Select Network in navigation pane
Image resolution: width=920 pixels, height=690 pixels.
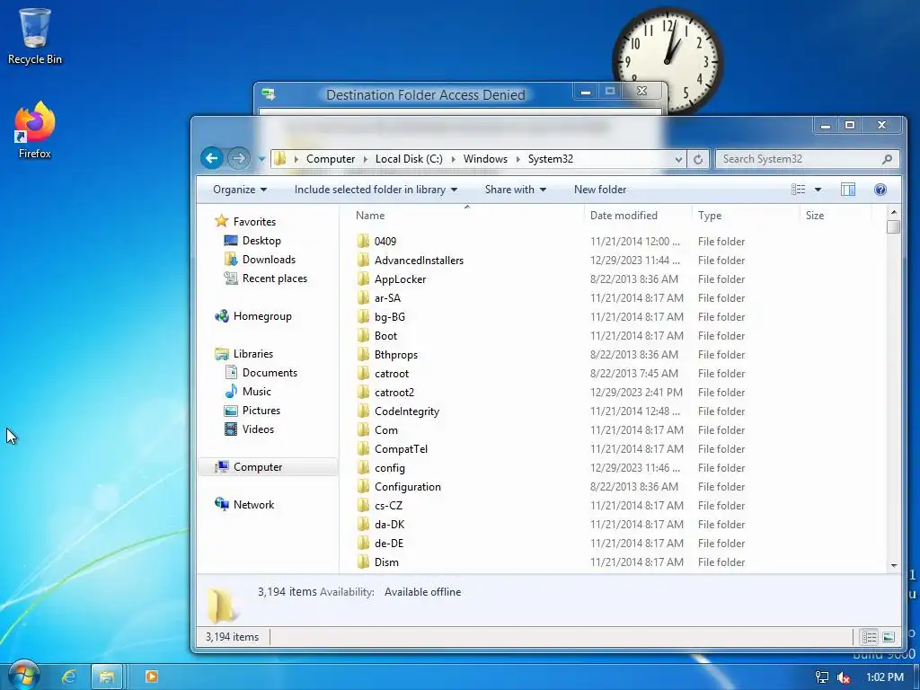pyautogui.click(x=244, y=505)
